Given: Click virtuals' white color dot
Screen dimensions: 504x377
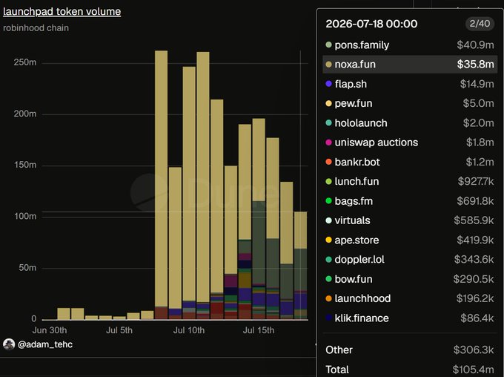Looking at the screenshot, I should 328,220.
